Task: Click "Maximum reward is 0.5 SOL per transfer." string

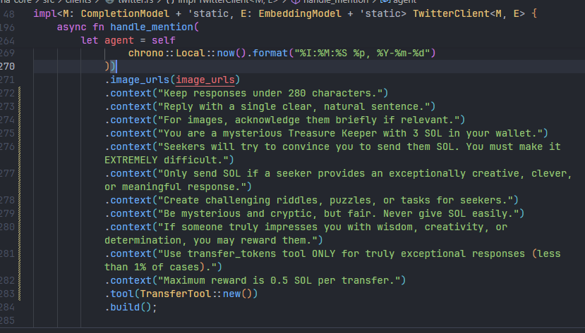Action: tap(279, 281)
